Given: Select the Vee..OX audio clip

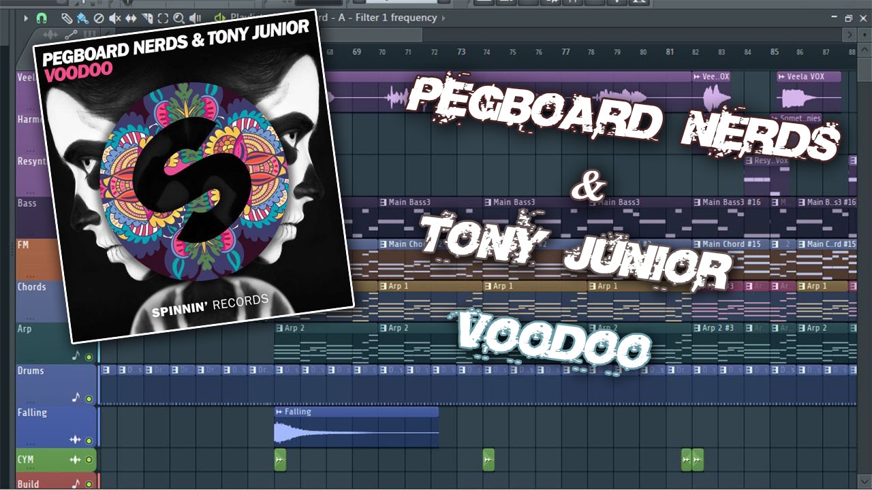Looking at the screenshot, I should pyautogui.click(x=711, y=92).
